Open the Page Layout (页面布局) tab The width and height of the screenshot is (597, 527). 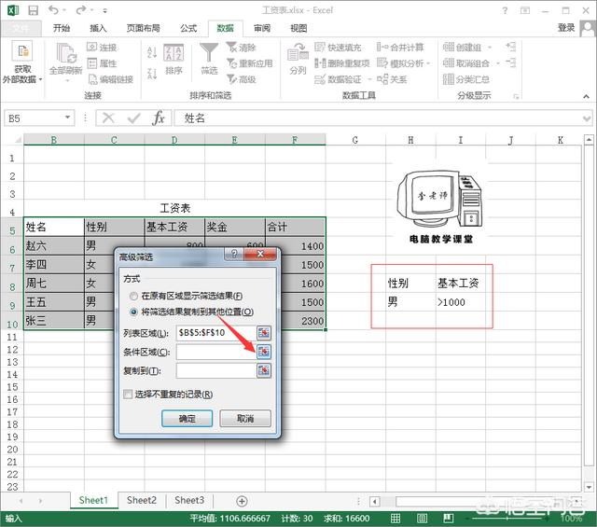click(143, 28)
